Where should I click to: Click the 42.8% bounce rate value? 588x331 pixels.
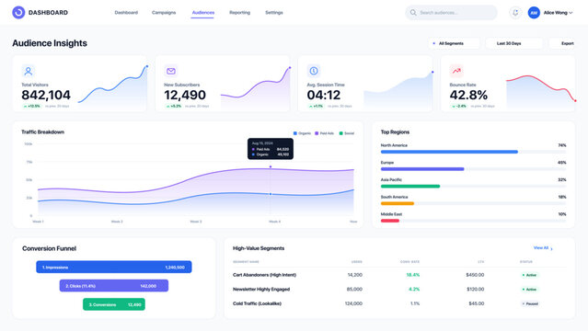[x=468, y=96]
